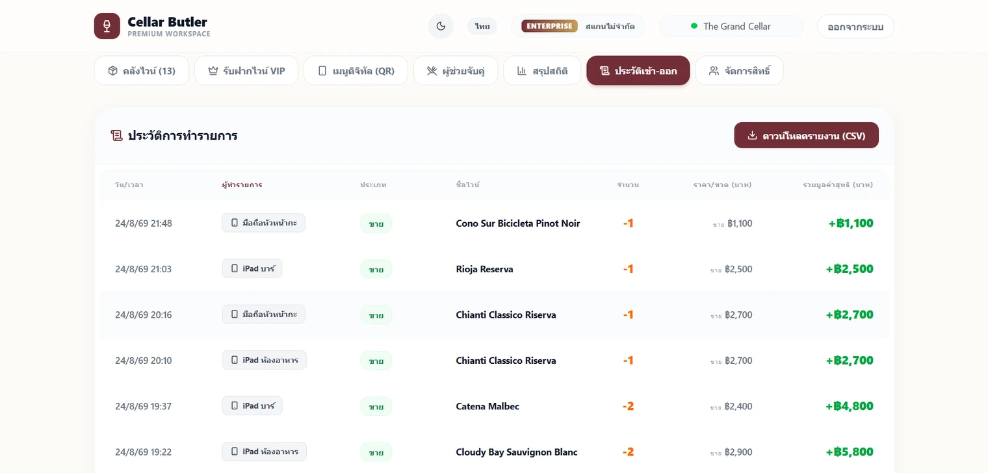Viewport: 988px width, 473px height.
Task: Click the scroll icon on ประวัติเข้า-ออก tab
Action: click(x=604, y=71)
